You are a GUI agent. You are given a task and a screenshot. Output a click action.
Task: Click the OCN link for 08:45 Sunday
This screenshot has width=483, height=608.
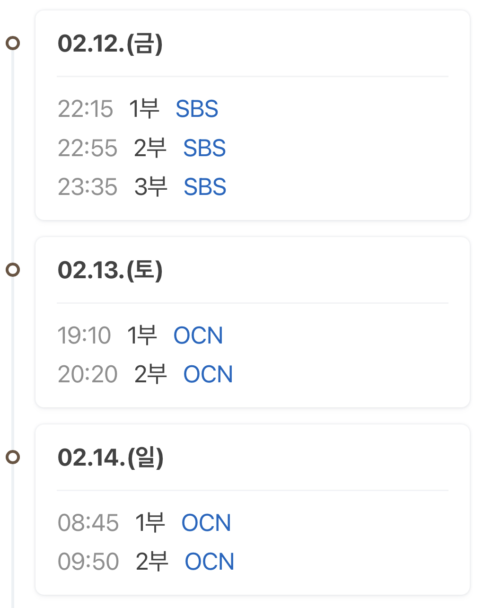(206, 523)
